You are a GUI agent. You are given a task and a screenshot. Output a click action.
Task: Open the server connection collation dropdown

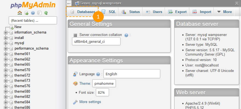[x=96, y=41]
